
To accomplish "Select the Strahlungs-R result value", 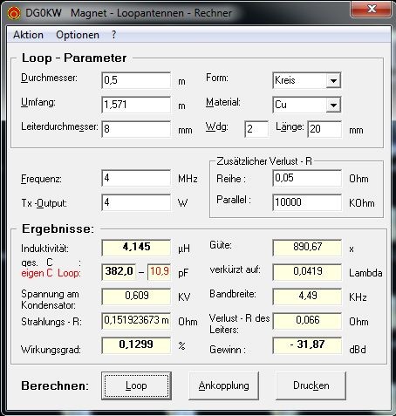I will coord(136,320).
